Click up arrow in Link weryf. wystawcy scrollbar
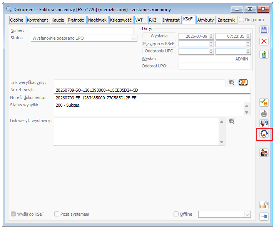This screenshot has width=274, height=228. tap(222, 122)
